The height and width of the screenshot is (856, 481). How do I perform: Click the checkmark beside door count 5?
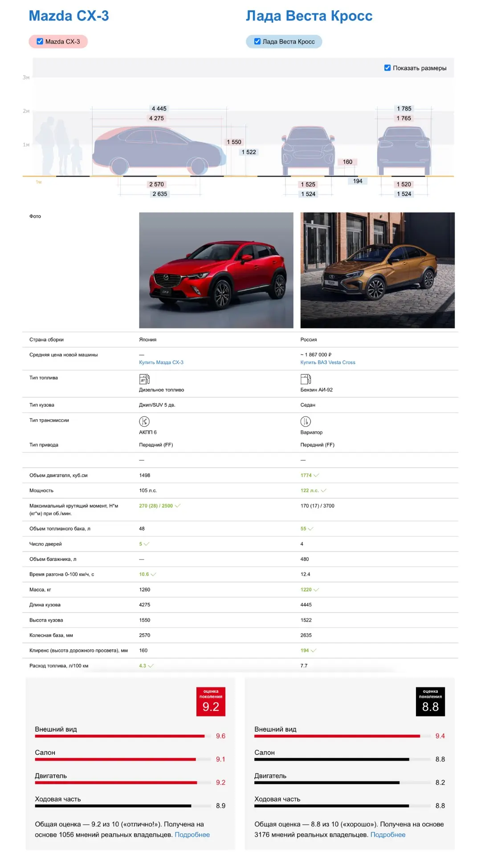point(147,544)
